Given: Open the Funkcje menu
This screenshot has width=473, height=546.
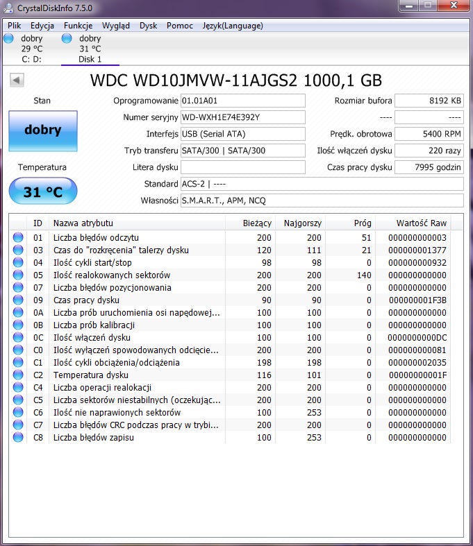Looking at the screenshot, I should click(78, 26).
